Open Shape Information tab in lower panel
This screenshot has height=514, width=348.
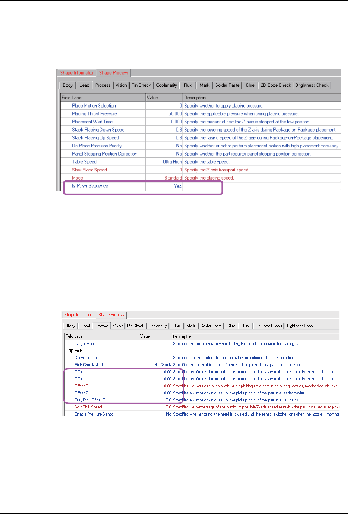coord(79,315)
